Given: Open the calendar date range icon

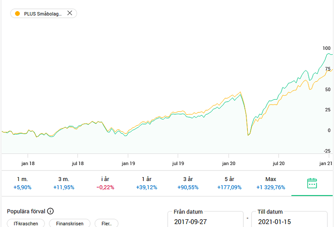Looking at the screenshot, I should coord(312,183).
